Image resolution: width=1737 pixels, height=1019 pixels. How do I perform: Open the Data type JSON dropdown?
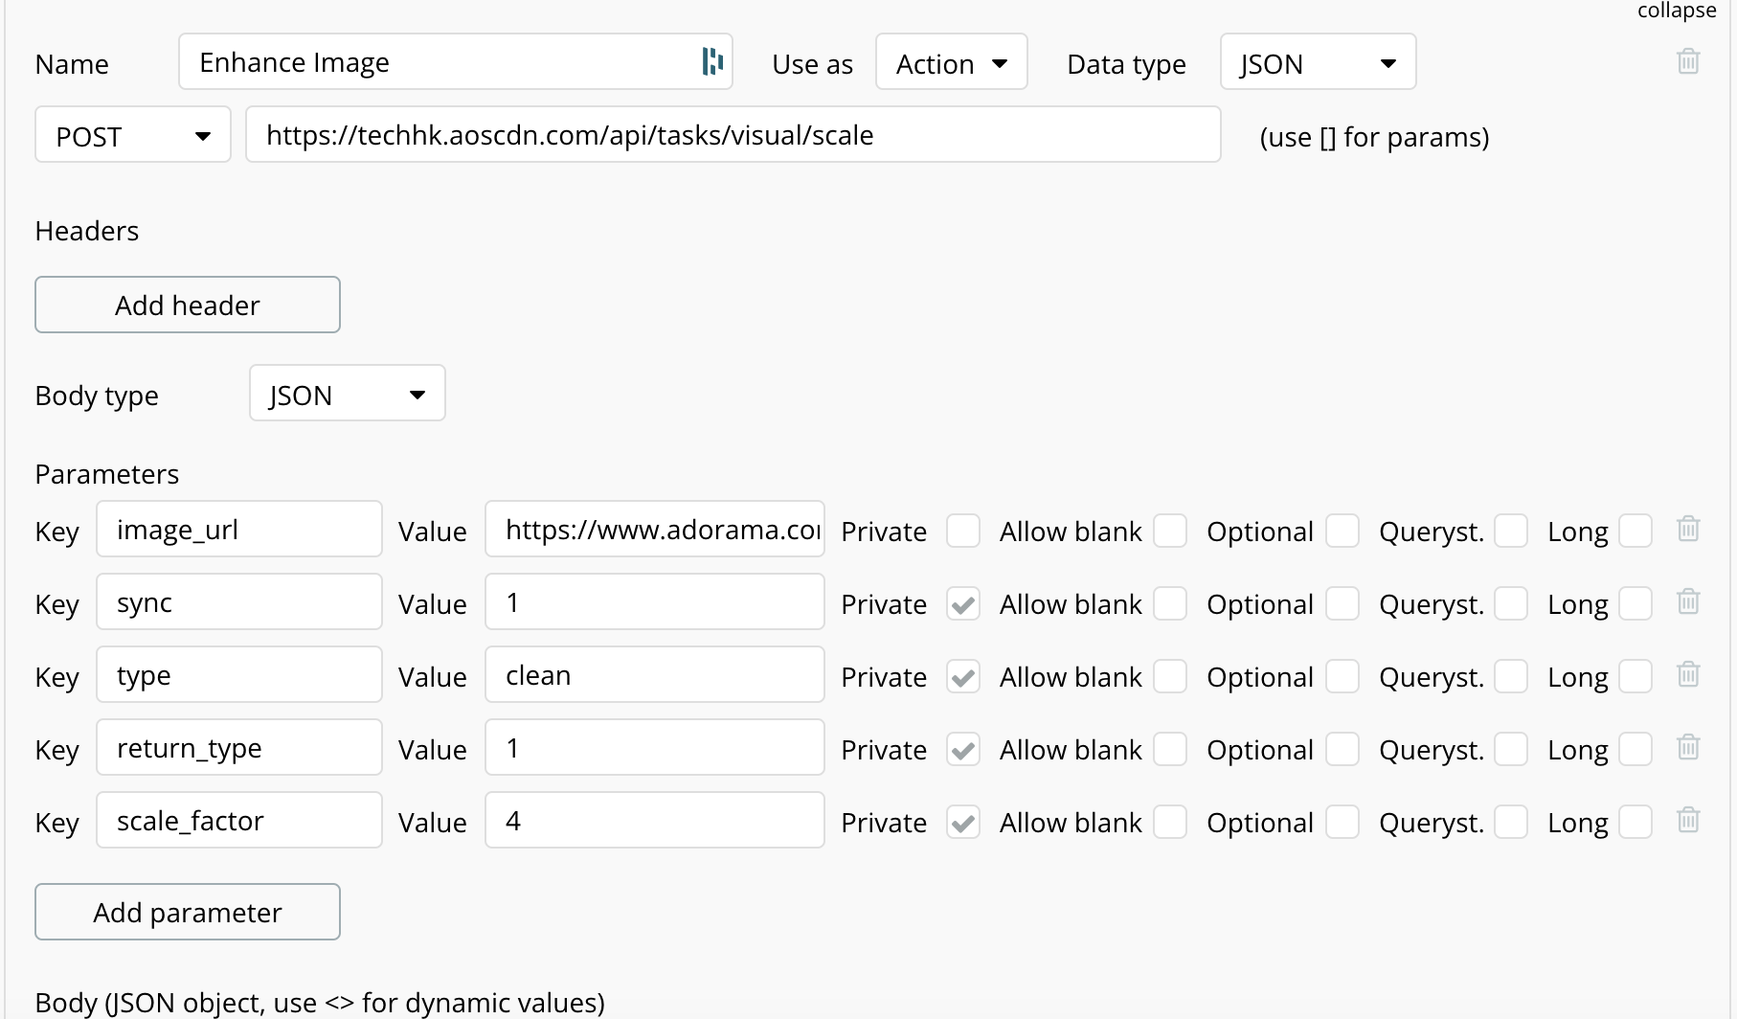point(1319,62)
